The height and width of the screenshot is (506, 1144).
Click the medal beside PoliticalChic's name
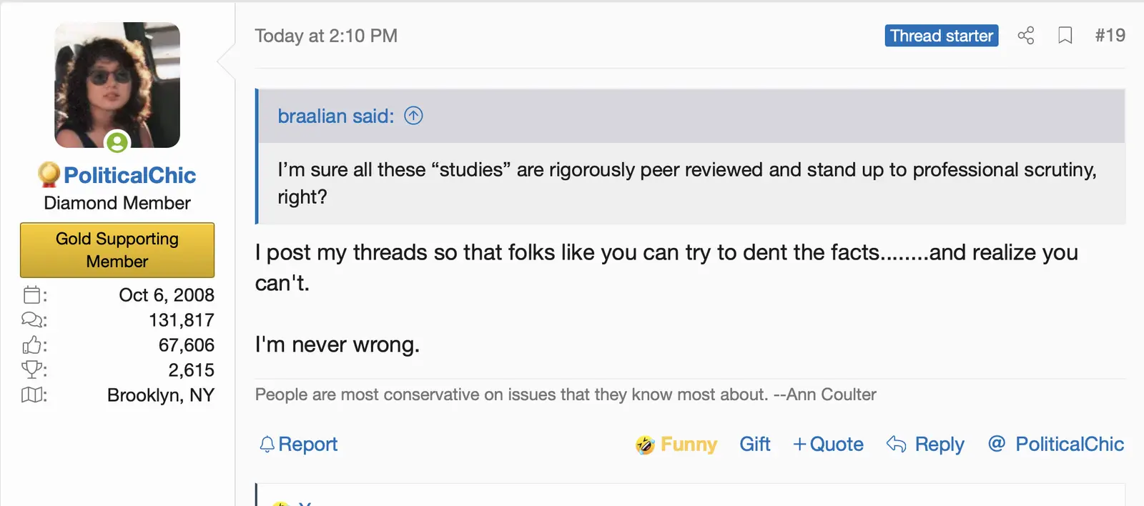(x=47, y=174)
